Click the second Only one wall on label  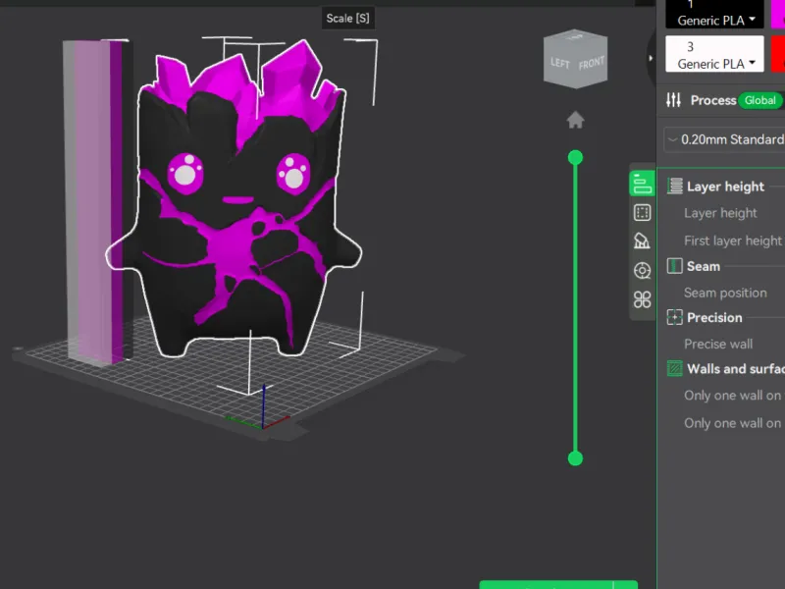tap(732, 423)
